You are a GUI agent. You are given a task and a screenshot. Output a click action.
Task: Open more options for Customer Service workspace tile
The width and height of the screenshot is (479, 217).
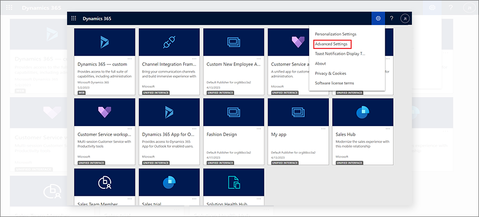click(129, 129)
